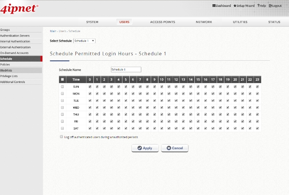This screenshot has height=195, width=289.
Task: Select the entire SUN row checkbox
Action: tap(63, 86)
